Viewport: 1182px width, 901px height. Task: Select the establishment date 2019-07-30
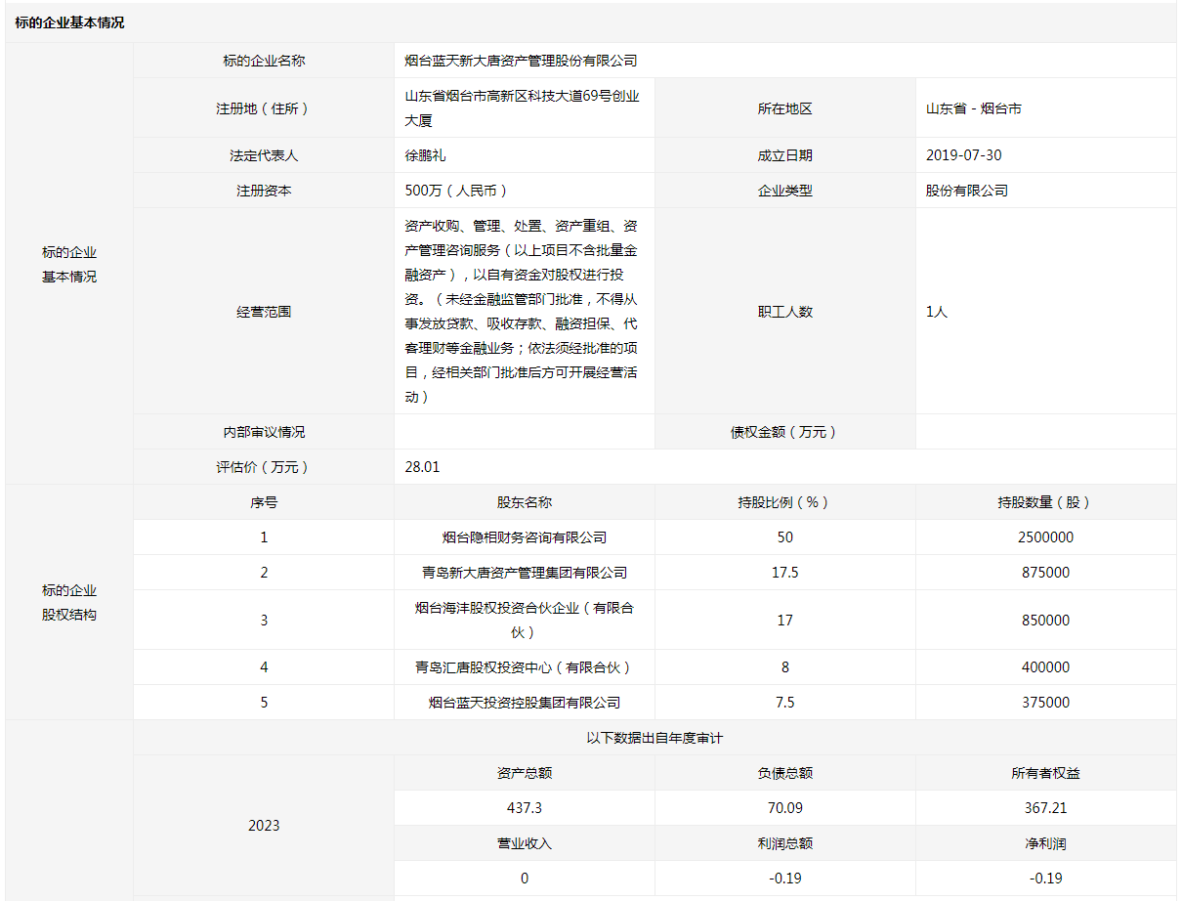(963, 155)
